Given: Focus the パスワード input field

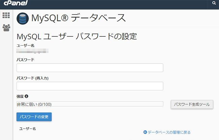Looking at the screenshot, I should pyautogui.click(x=90, y=68).
